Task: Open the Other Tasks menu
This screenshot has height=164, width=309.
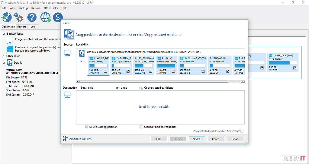Action: point(51,8)
